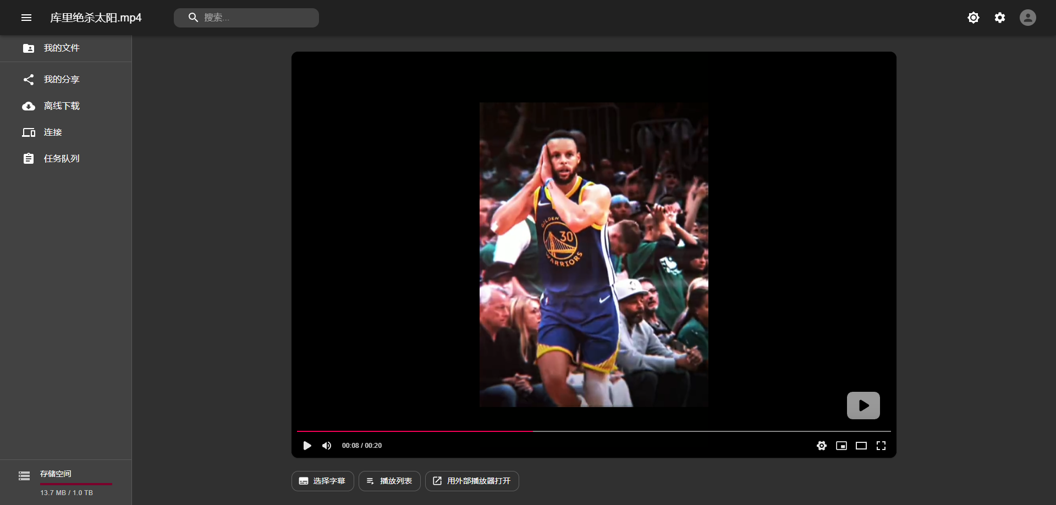1056x505 pixels.
Task: Click the clipboard icon beside 任务队列
Action: click(29, 159)
